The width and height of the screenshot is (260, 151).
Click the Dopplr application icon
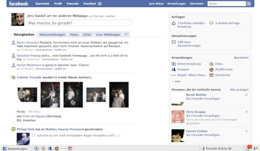tap(174, 75)
